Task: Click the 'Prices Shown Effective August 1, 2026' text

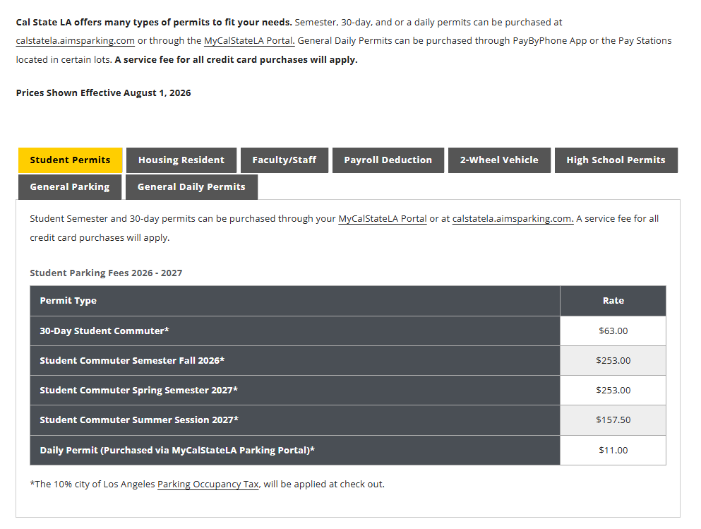Action: tap(103, 93)
